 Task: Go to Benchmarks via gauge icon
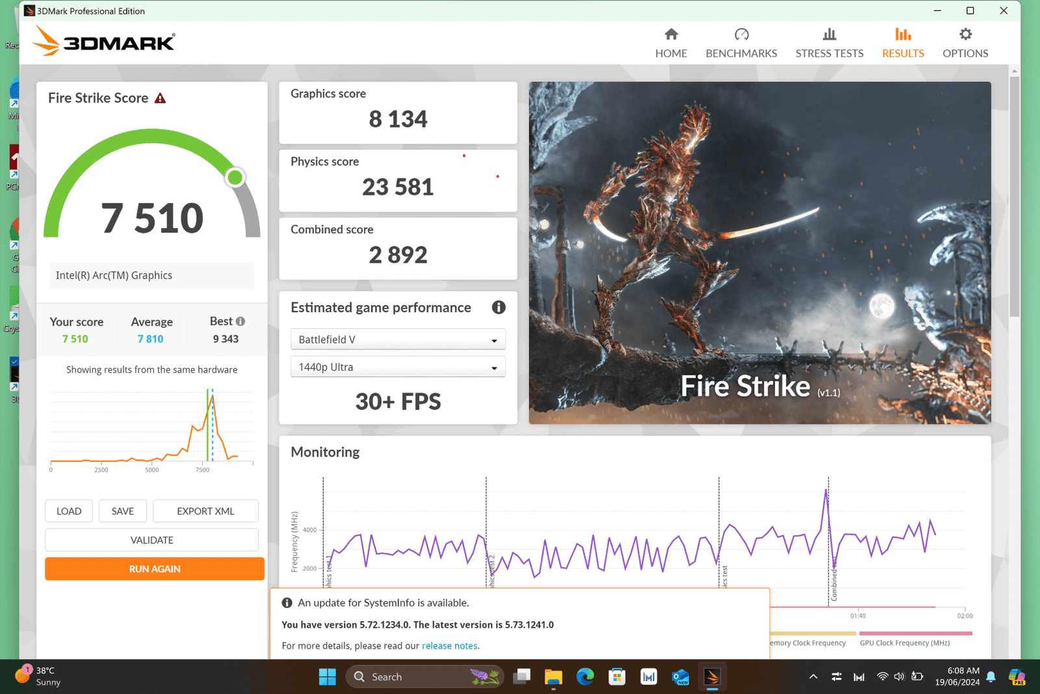(x=741, y=34)
